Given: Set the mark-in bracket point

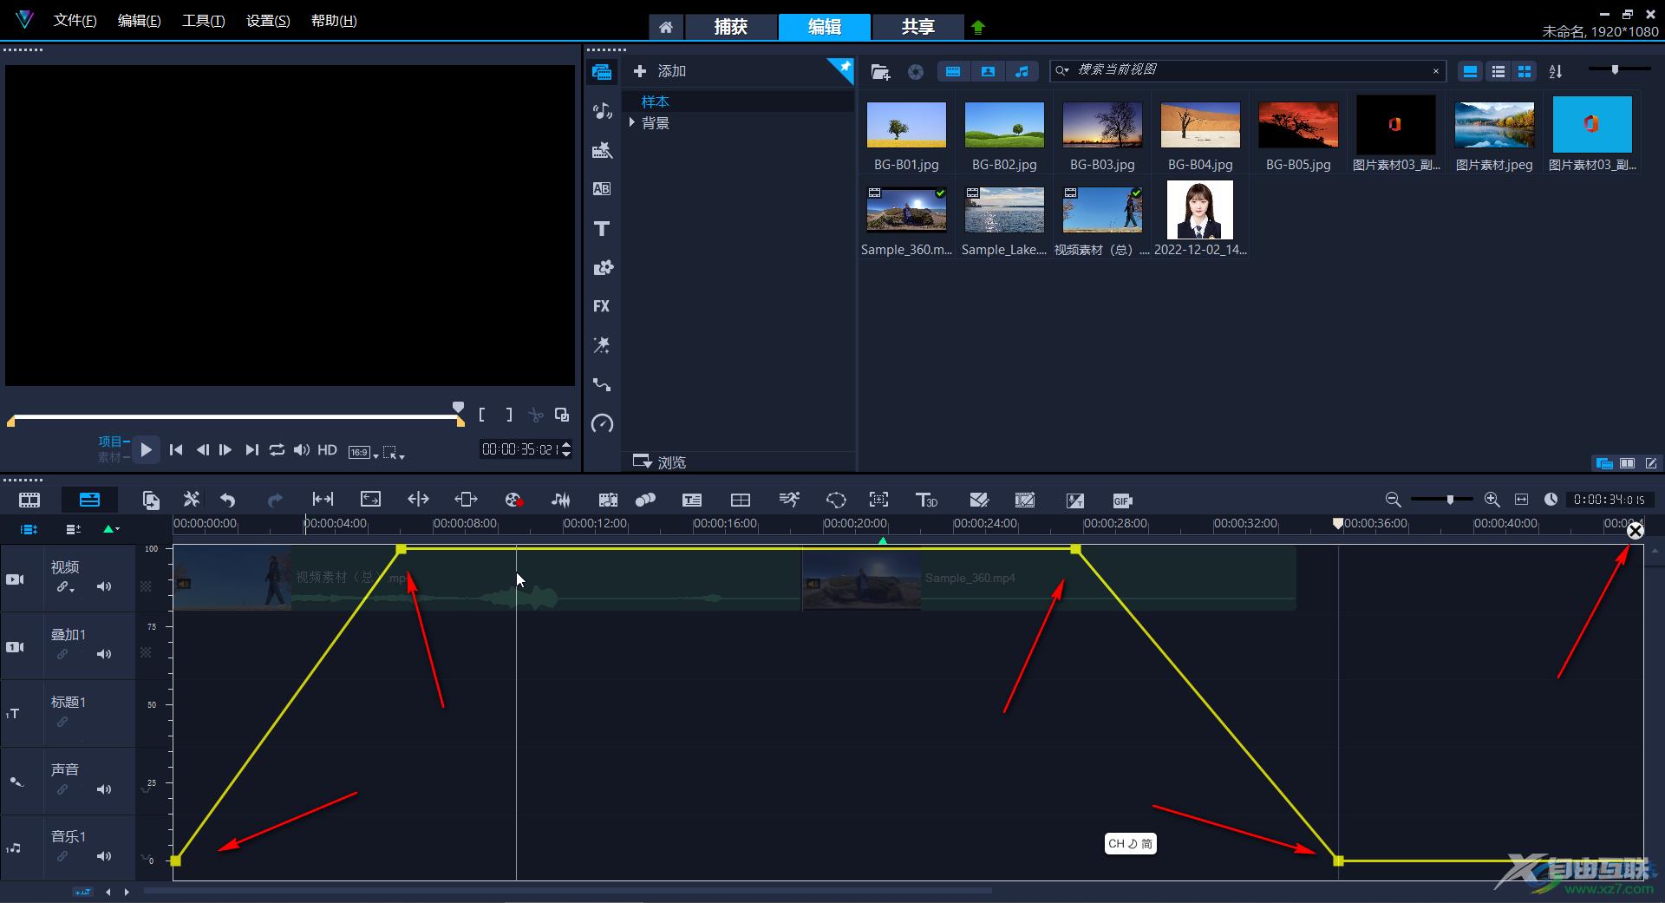Looking at the screenshot, I should [x=482, y=415].
